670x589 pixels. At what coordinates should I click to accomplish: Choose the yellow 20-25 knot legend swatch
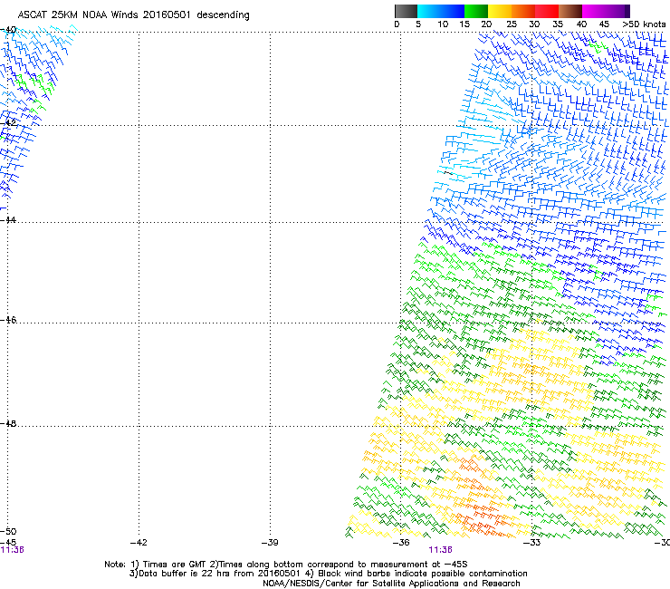[500, 11]
